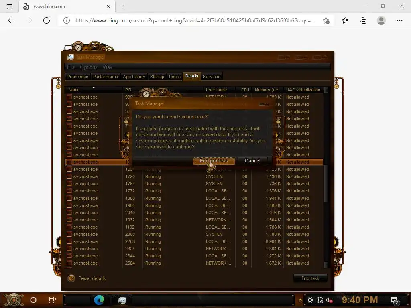Sort by the PID column header

coord(132,90)
